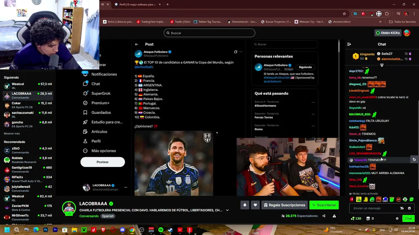Open Photoshop from the taskbar
Viewport: 419px width, 235px height.
tap(46, 230)
